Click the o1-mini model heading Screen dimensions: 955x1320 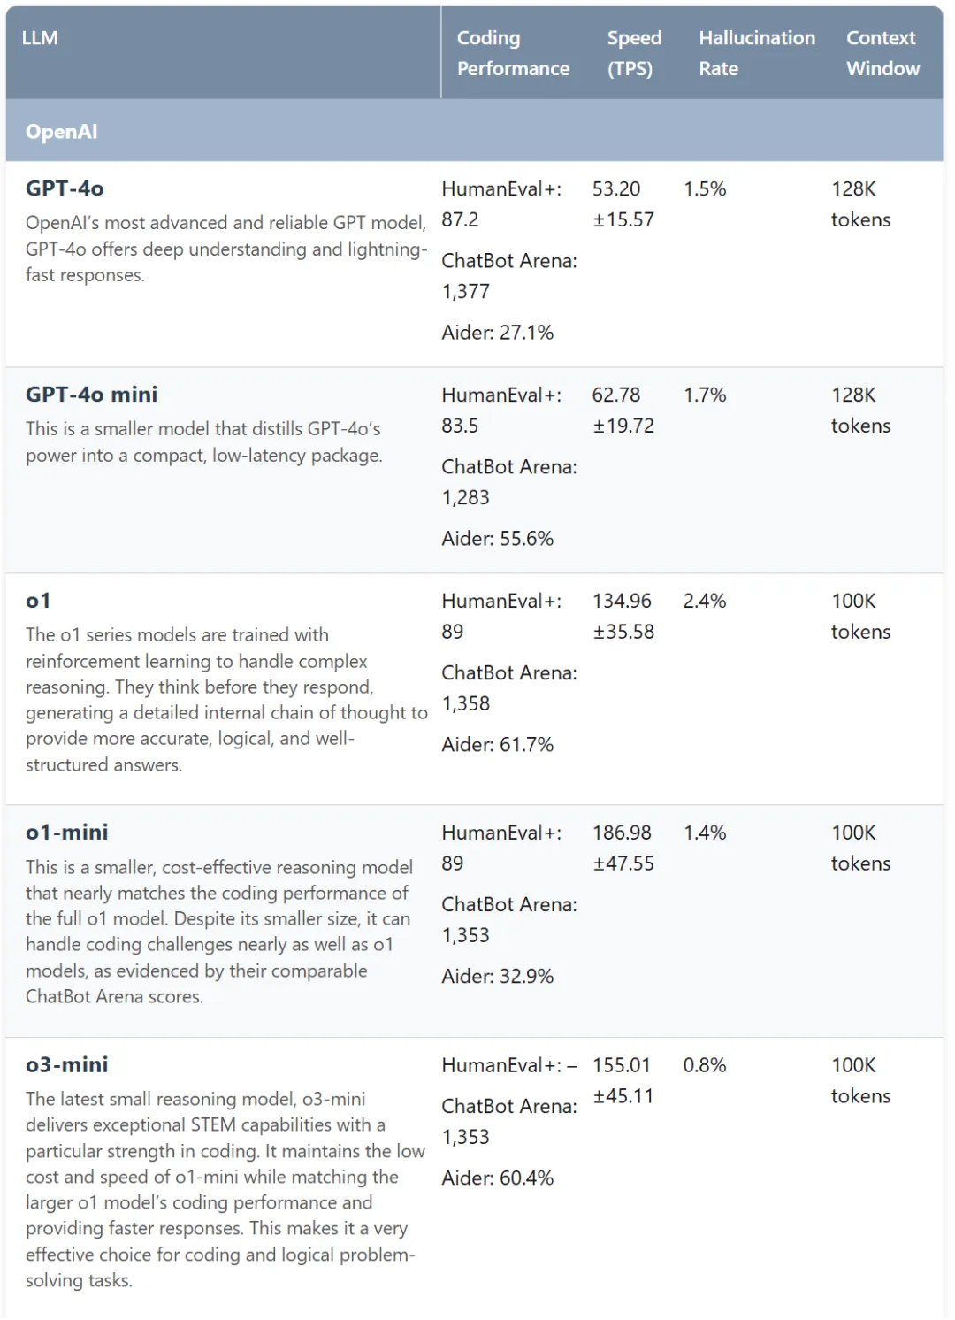click(x=67, y=833)
